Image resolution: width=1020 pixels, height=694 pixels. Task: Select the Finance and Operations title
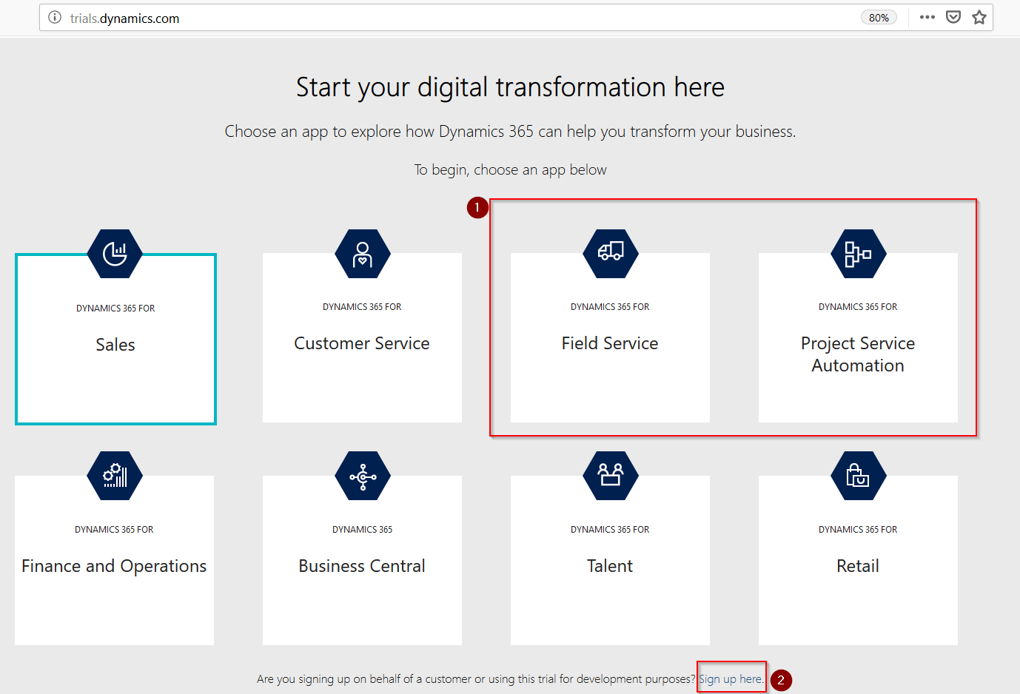coord(114,566)
